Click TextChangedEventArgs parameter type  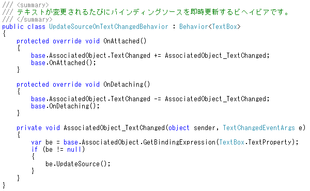point(259,128)
